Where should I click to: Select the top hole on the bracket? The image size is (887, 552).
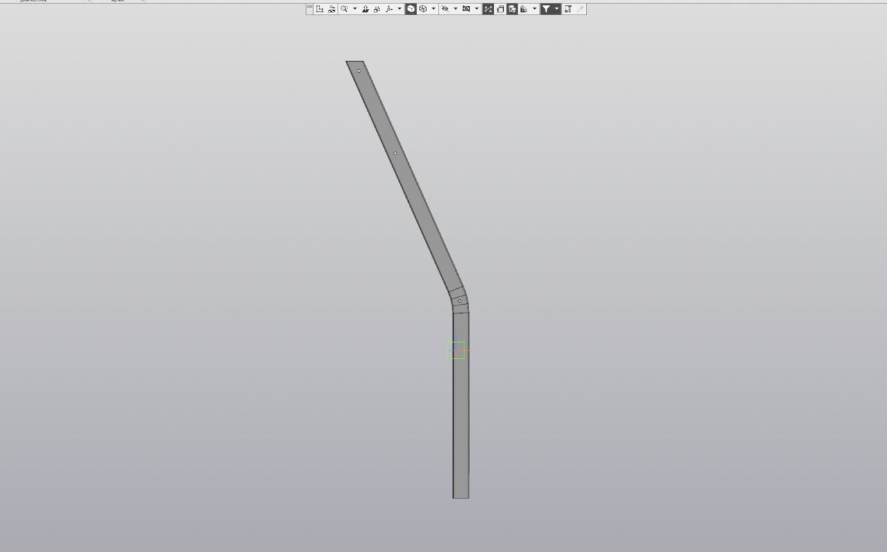[358, 71]
